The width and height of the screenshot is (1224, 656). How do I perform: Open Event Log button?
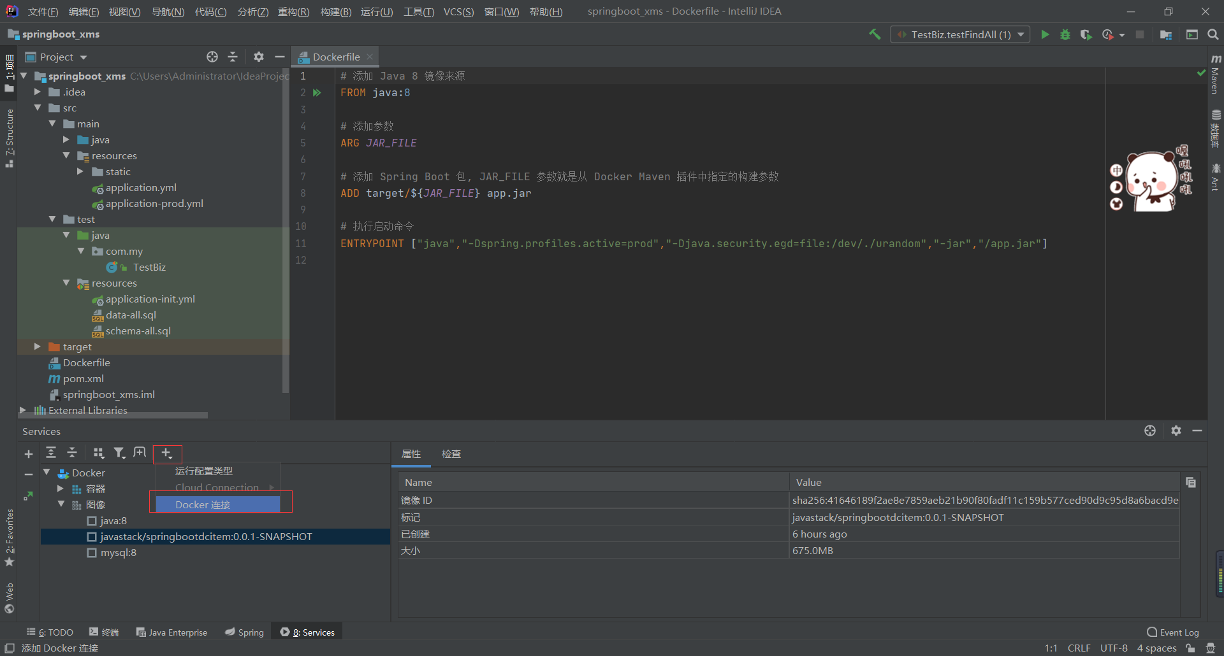click(1172, 632)
